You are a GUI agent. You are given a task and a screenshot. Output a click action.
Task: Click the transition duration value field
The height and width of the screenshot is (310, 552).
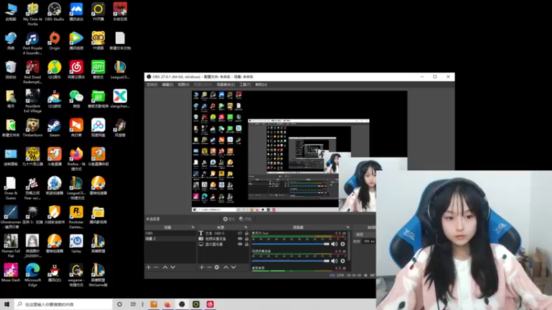pos(369,242)
